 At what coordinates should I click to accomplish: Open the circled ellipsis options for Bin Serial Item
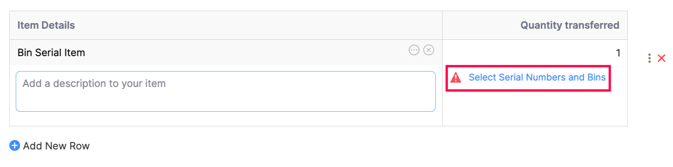(414, 50)
